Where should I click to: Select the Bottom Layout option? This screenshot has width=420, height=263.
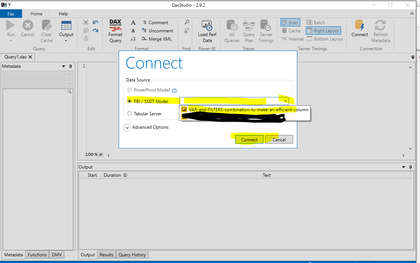325,39
